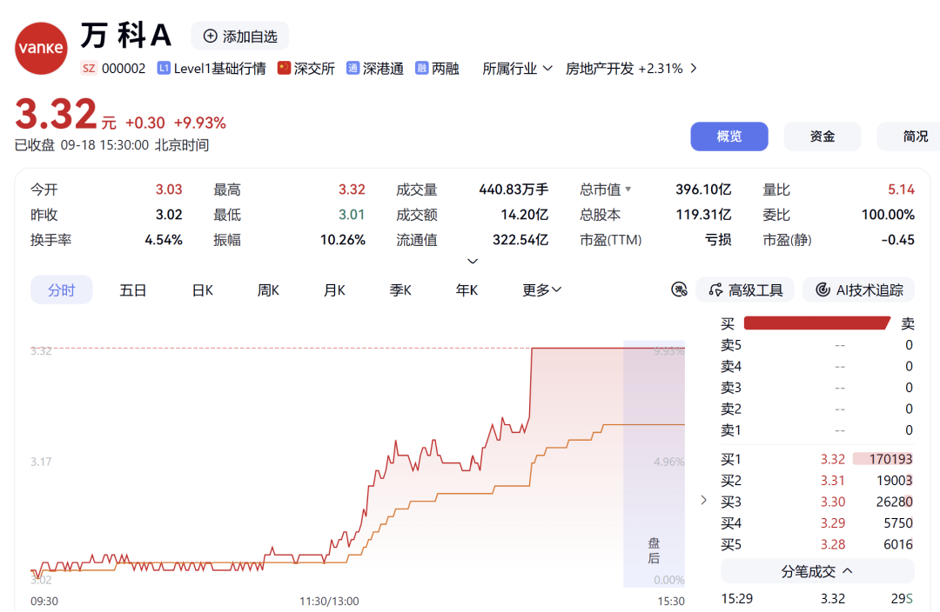Click the 买5 row price 3.28
This screenshot has height=612, width=940.
[833, 544]
